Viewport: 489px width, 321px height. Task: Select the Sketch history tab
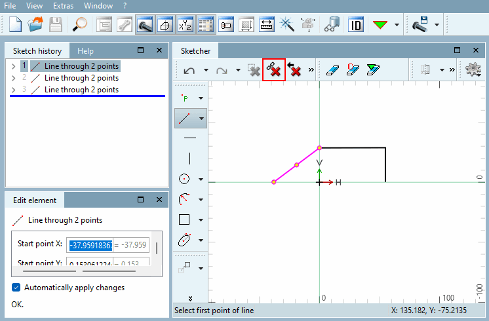pos(37,51)
